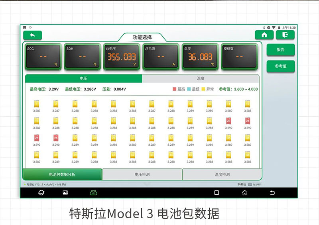Viewport: 319px width, 225px height.
Task: Click the cyan 最低 legend swatch
Action: tap(189, 89)
